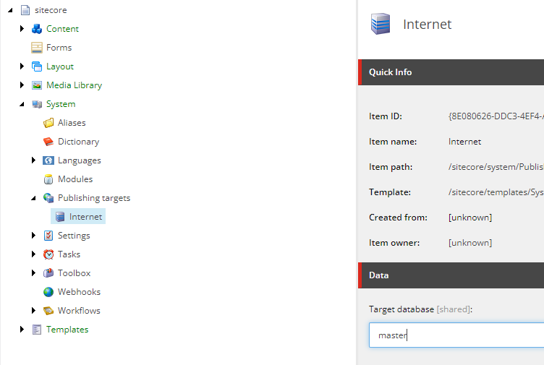This screenshot has width=544, height=365.
Task: Select the Content blue cubes icon
Action: [37, 29]
